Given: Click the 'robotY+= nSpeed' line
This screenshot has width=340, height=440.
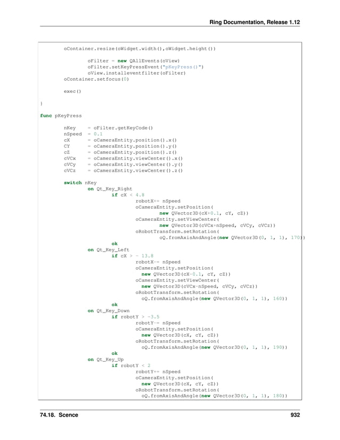Looking at the screenshot, I should click(x=158, y=372).
